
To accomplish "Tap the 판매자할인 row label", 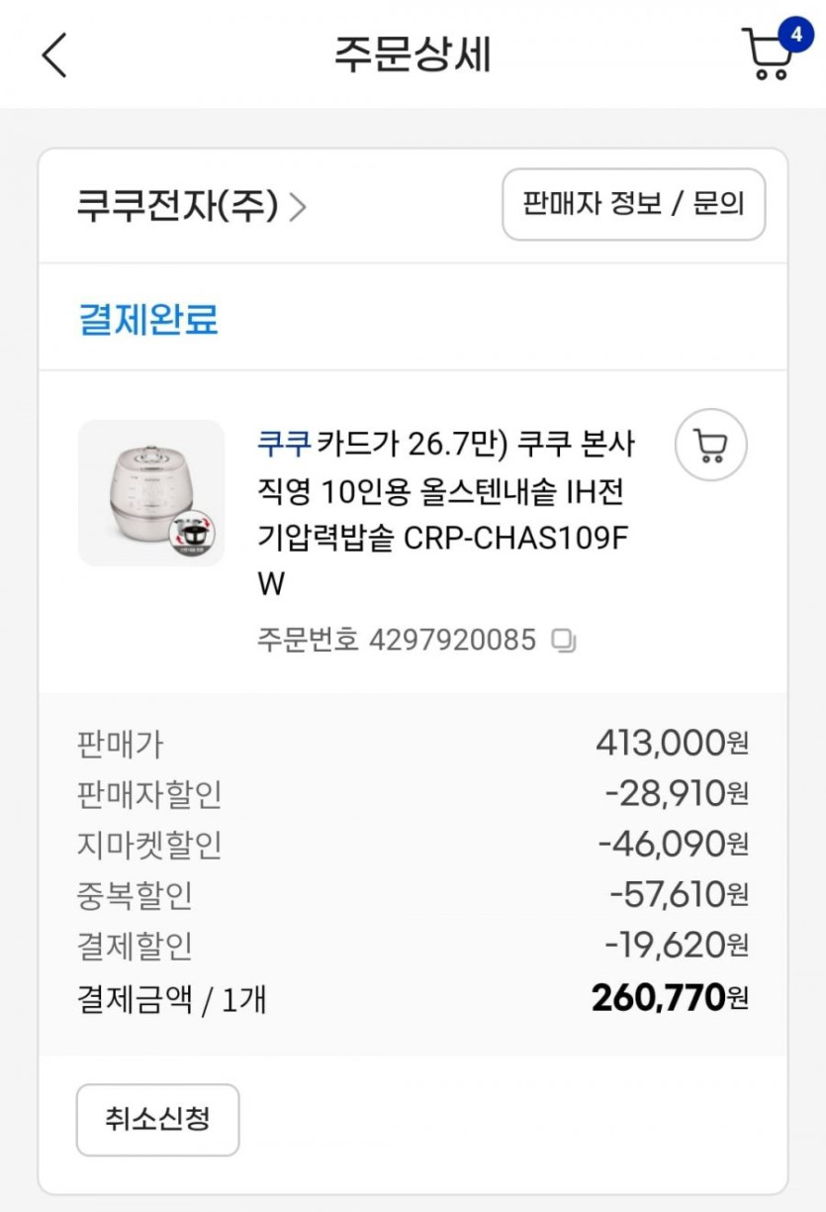I will [x=149, y=794].
